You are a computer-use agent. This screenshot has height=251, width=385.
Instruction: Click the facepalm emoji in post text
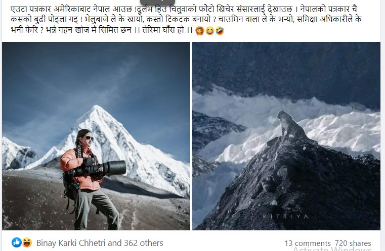click(200, 31)
